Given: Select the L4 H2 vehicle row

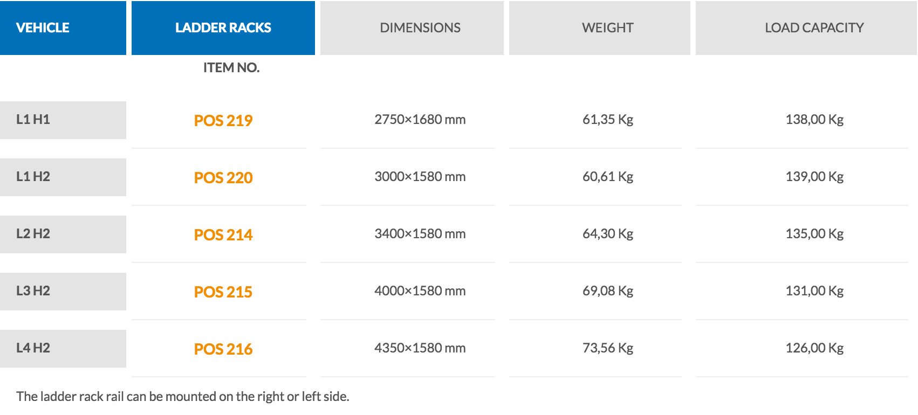Looking at the screenshot, I should coord(63,349).
